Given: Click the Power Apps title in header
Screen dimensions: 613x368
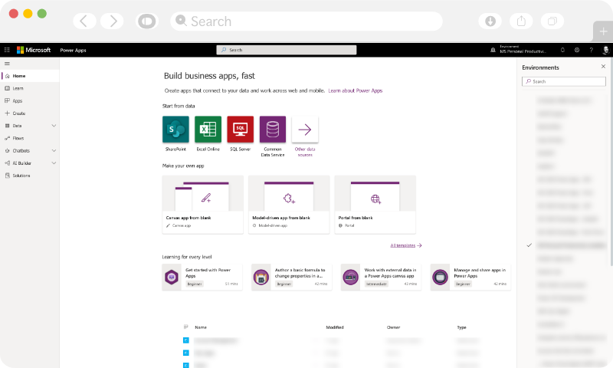Looking at the screenshot, I should (x=73, y=50).
